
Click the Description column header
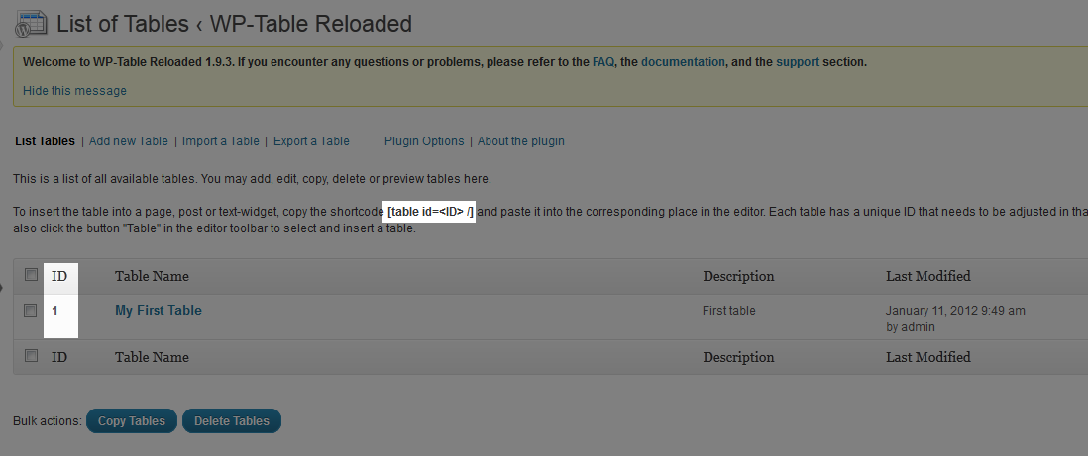click(x=738, y=276)
